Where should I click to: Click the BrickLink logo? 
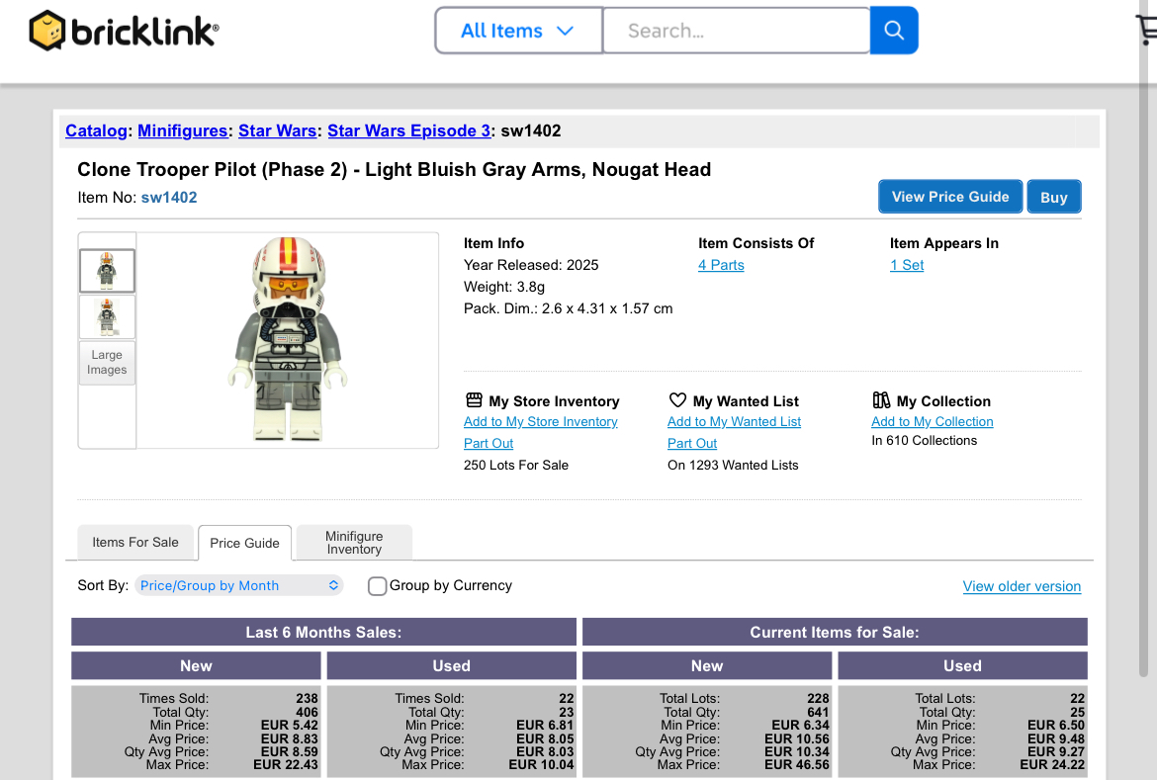[124, 31]
